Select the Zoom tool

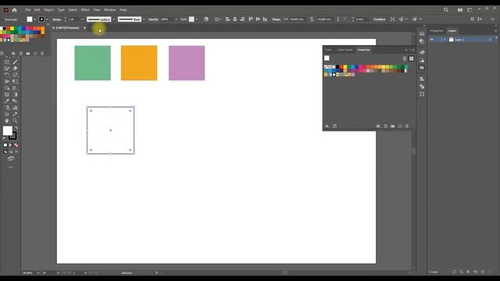click(x=15, y=121)
